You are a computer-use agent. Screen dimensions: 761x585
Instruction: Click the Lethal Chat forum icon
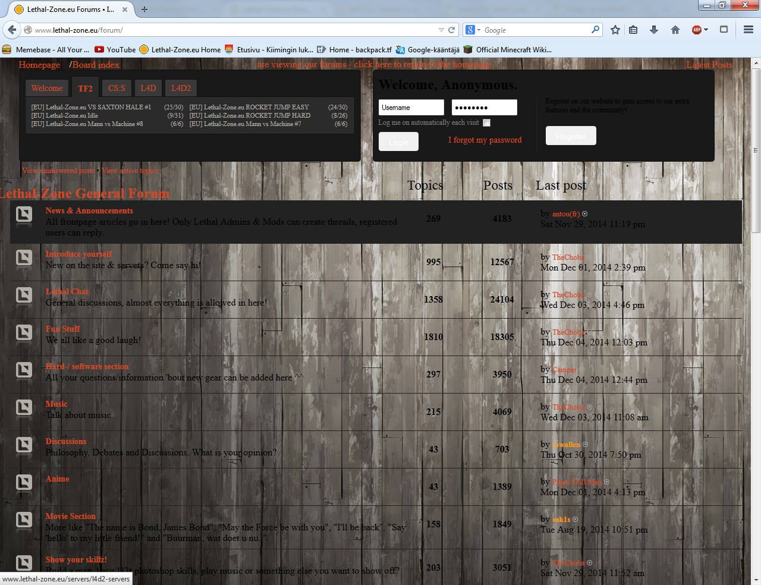point(24,295)
